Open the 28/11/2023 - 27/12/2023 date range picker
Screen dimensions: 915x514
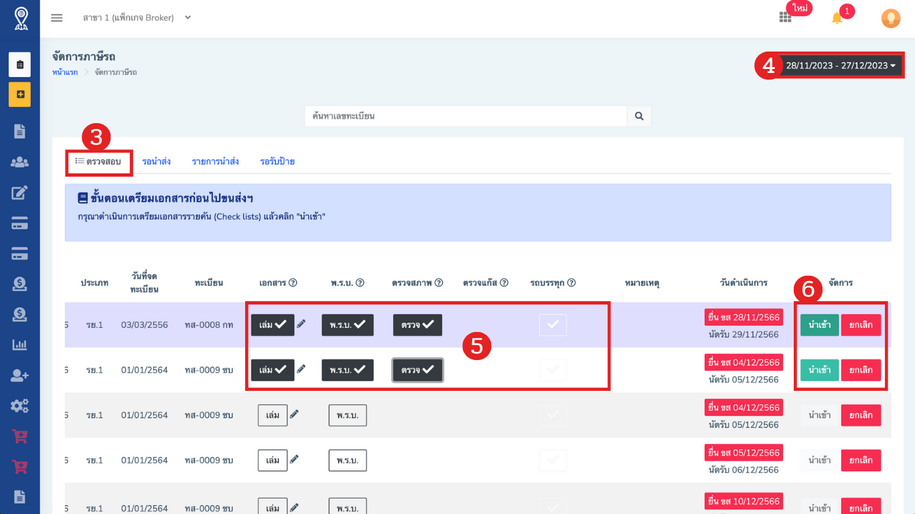click(841, 66)
